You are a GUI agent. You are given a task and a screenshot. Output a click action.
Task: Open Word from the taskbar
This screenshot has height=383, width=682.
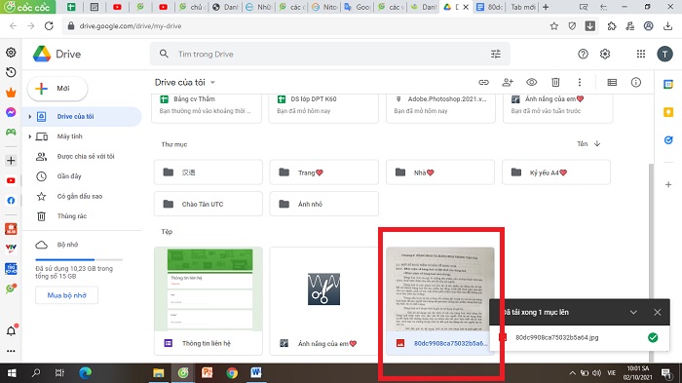pos(256,373)
